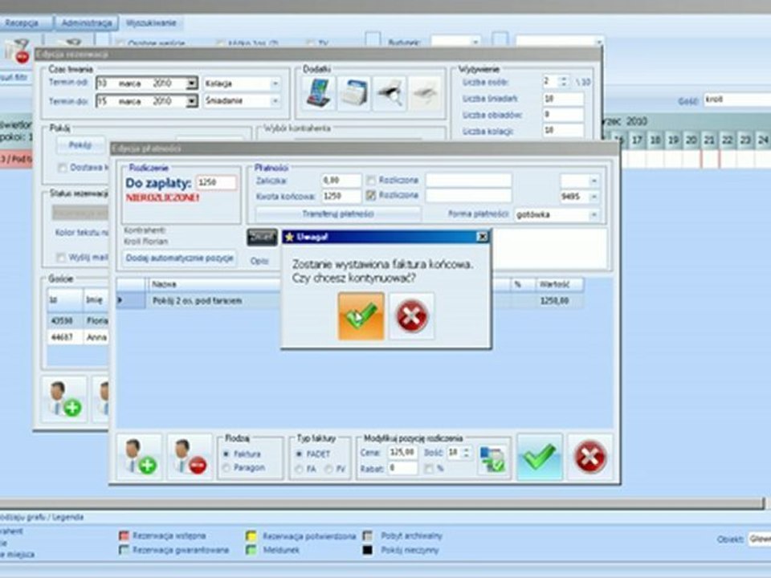This screenshot has width=771, height=578.
Task: Click the Wartość column header
Action: pos(560,284)
